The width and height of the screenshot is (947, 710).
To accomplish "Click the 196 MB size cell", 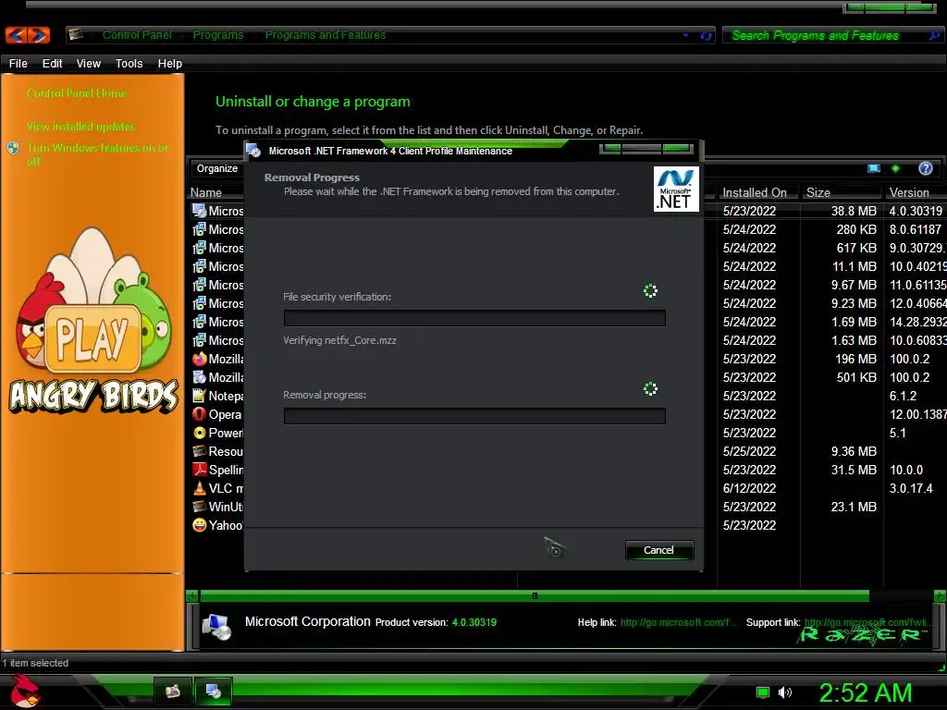I will pyautogui.click(x=855, y=359).
